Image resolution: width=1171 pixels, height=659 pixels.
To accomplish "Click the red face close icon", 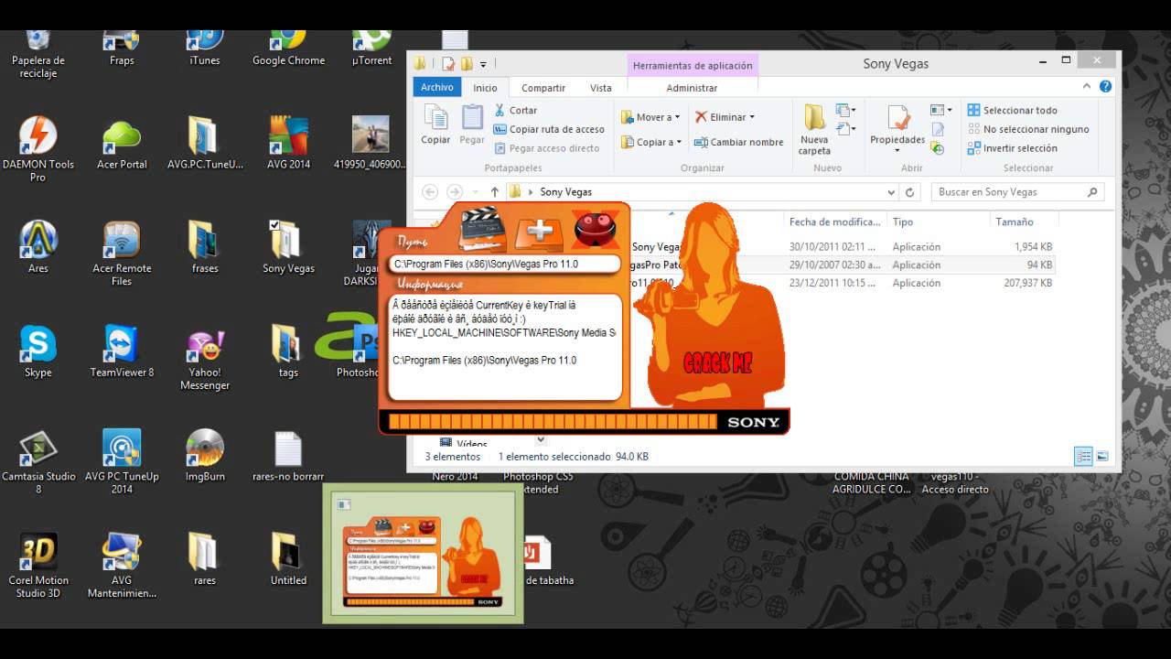I will (596, 229).
